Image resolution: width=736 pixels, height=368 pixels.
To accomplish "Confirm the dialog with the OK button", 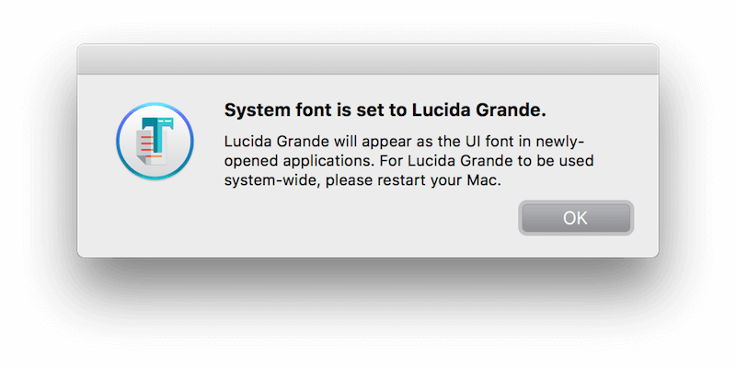I will 576,218.
